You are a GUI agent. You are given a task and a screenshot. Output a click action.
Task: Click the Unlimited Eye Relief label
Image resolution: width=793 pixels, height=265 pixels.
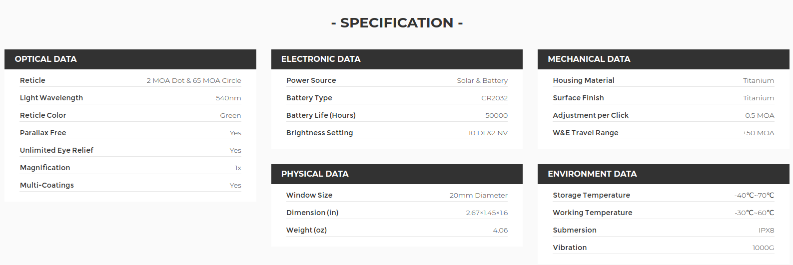tap(56, 150)
